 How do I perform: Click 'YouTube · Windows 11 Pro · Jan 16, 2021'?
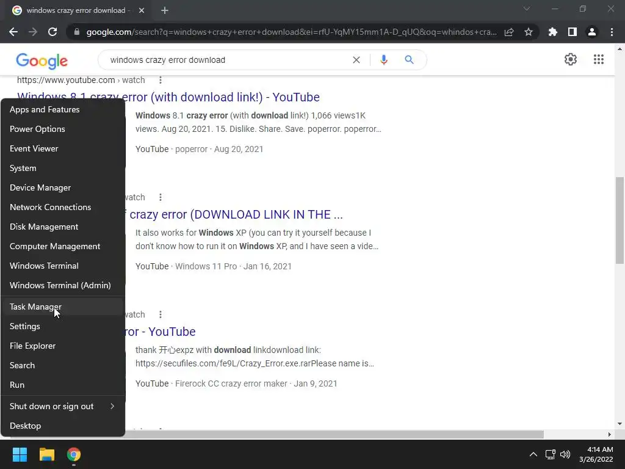(214, 266)
